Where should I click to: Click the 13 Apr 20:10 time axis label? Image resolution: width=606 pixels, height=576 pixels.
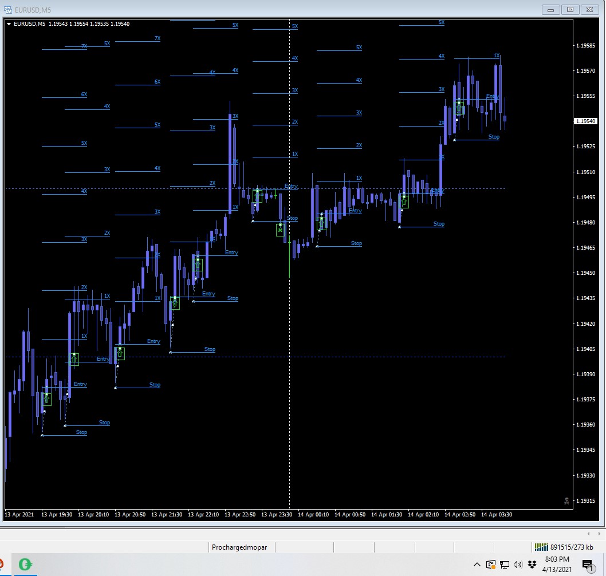tap(93, 515)
